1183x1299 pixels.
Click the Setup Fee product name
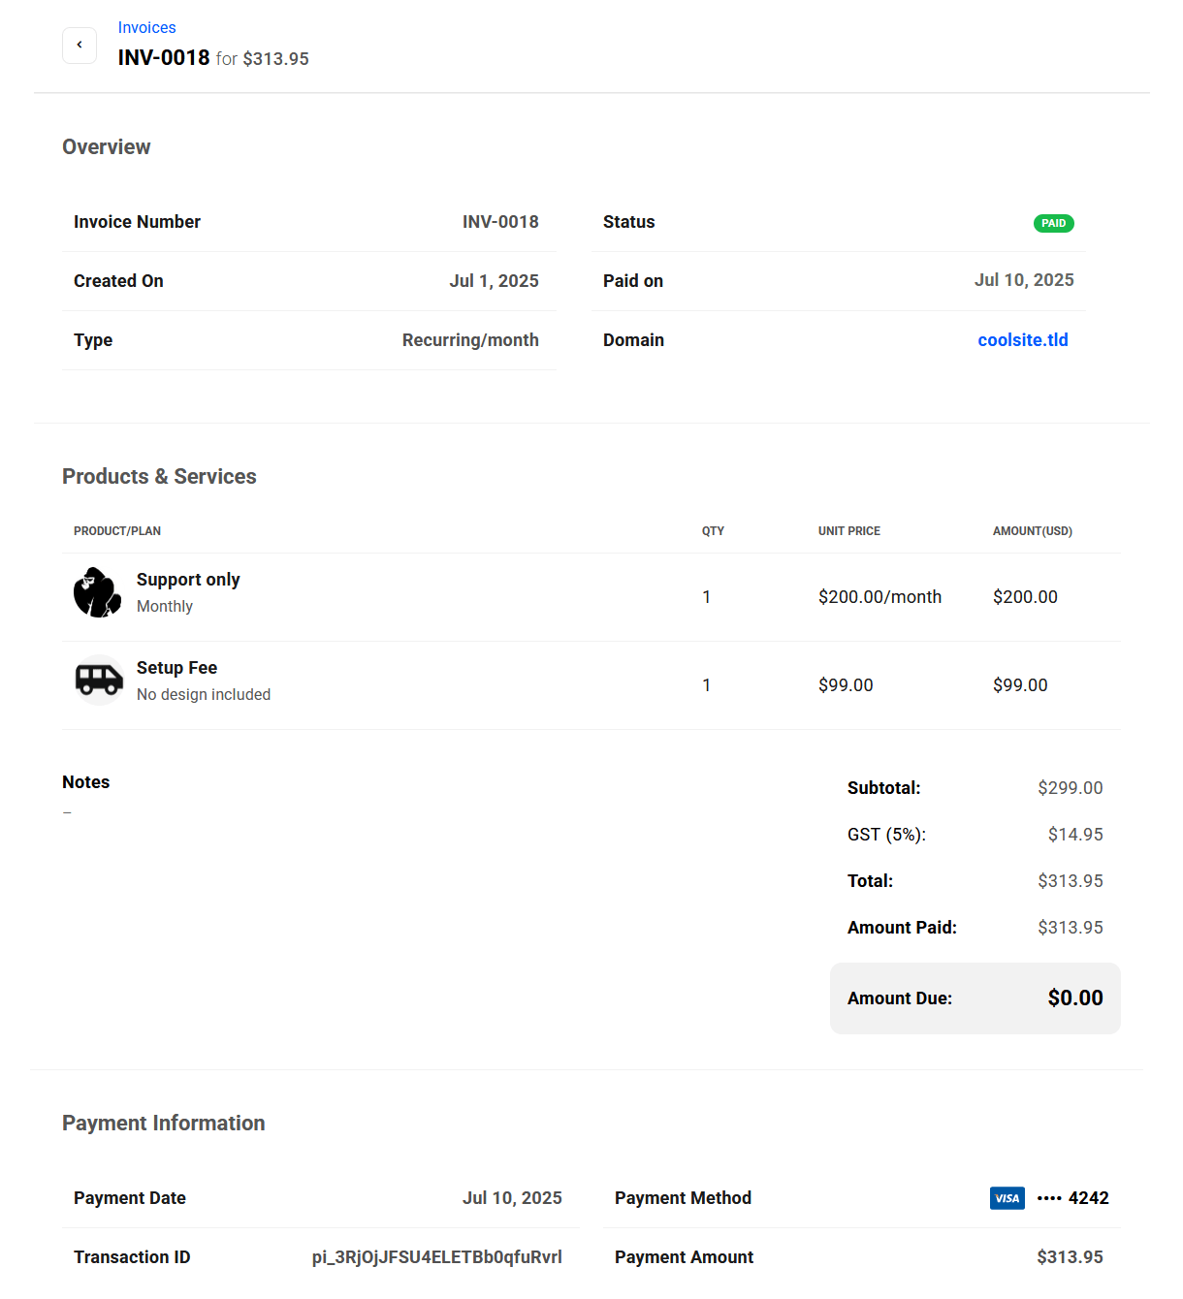coord(176,668)
